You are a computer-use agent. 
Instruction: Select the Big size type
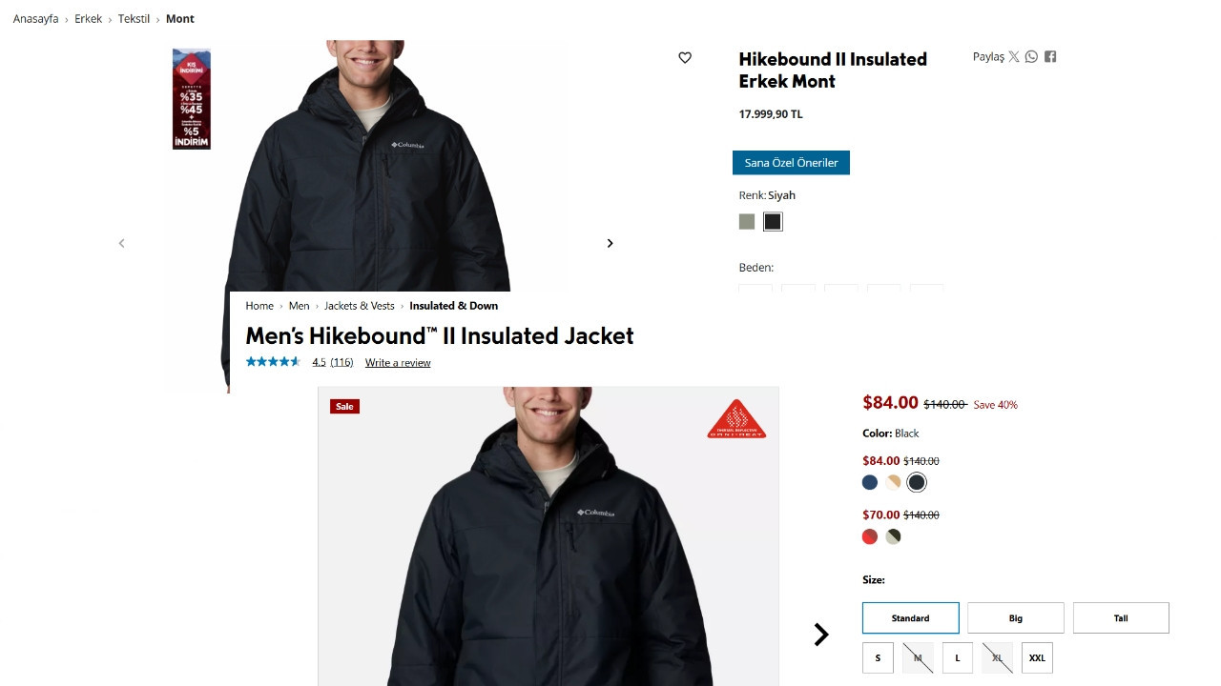click(x=1016, y=617)
